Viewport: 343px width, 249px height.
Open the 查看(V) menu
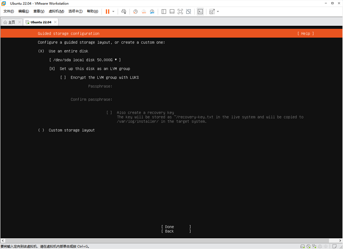(39, 11)
